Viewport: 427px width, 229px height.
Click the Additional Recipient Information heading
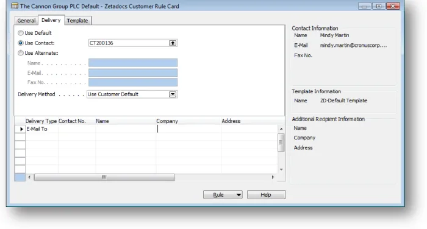(328, 119)
